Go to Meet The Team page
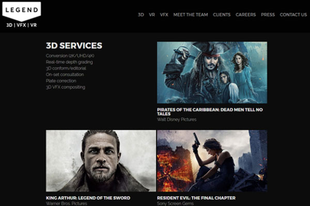The height and width of the screenshot is (206, 310). 191,15
